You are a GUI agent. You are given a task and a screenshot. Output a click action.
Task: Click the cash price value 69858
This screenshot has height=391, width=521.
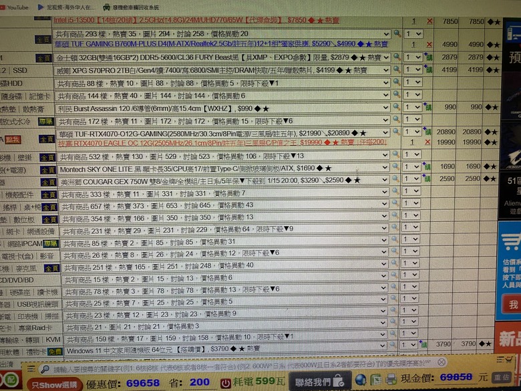[x=456, y=377]
